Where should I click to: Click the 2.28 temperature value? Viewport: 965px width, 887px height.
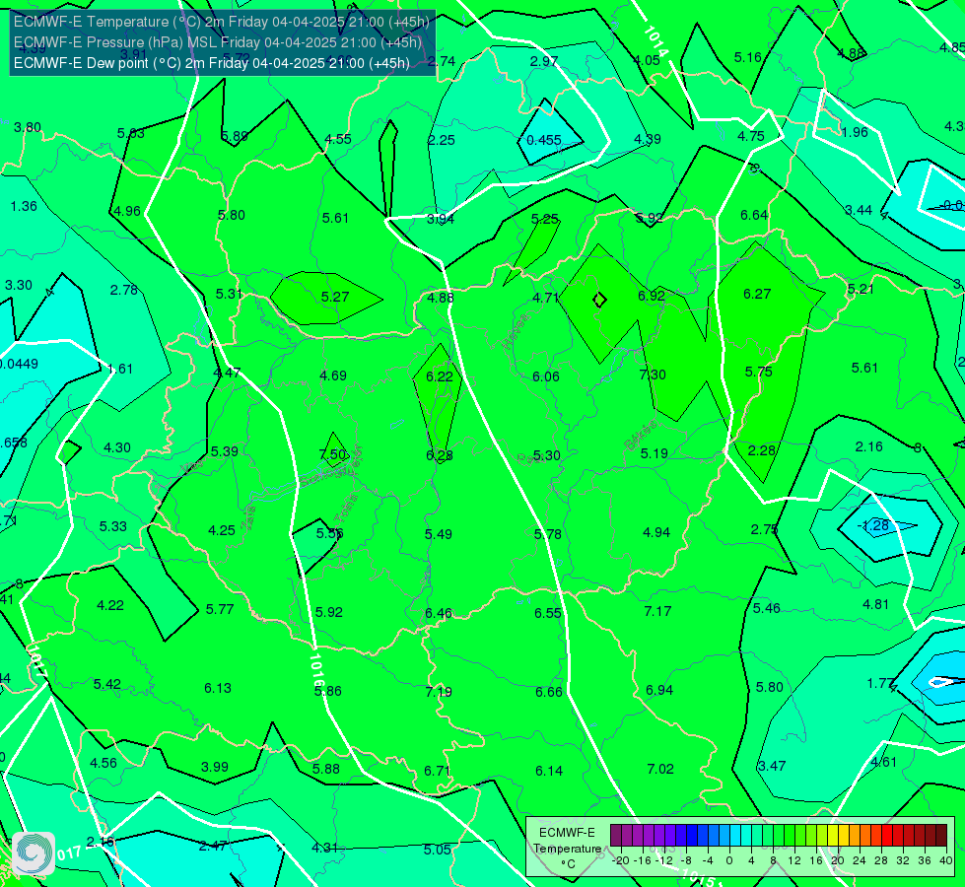[761, 450]
